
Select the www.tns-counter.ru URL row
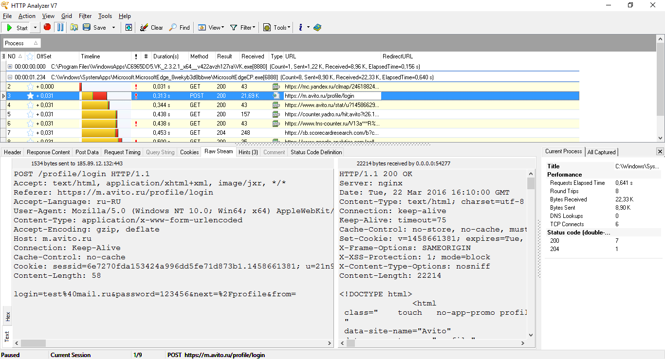(332, 124)
